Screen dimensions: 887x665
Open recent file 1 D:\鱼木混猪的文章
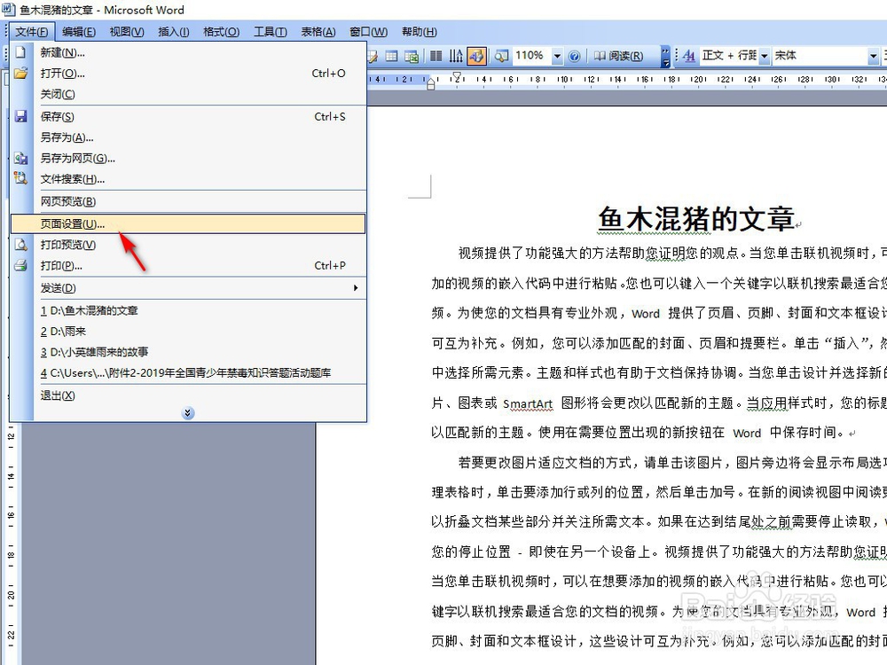[x=188, y=310]
